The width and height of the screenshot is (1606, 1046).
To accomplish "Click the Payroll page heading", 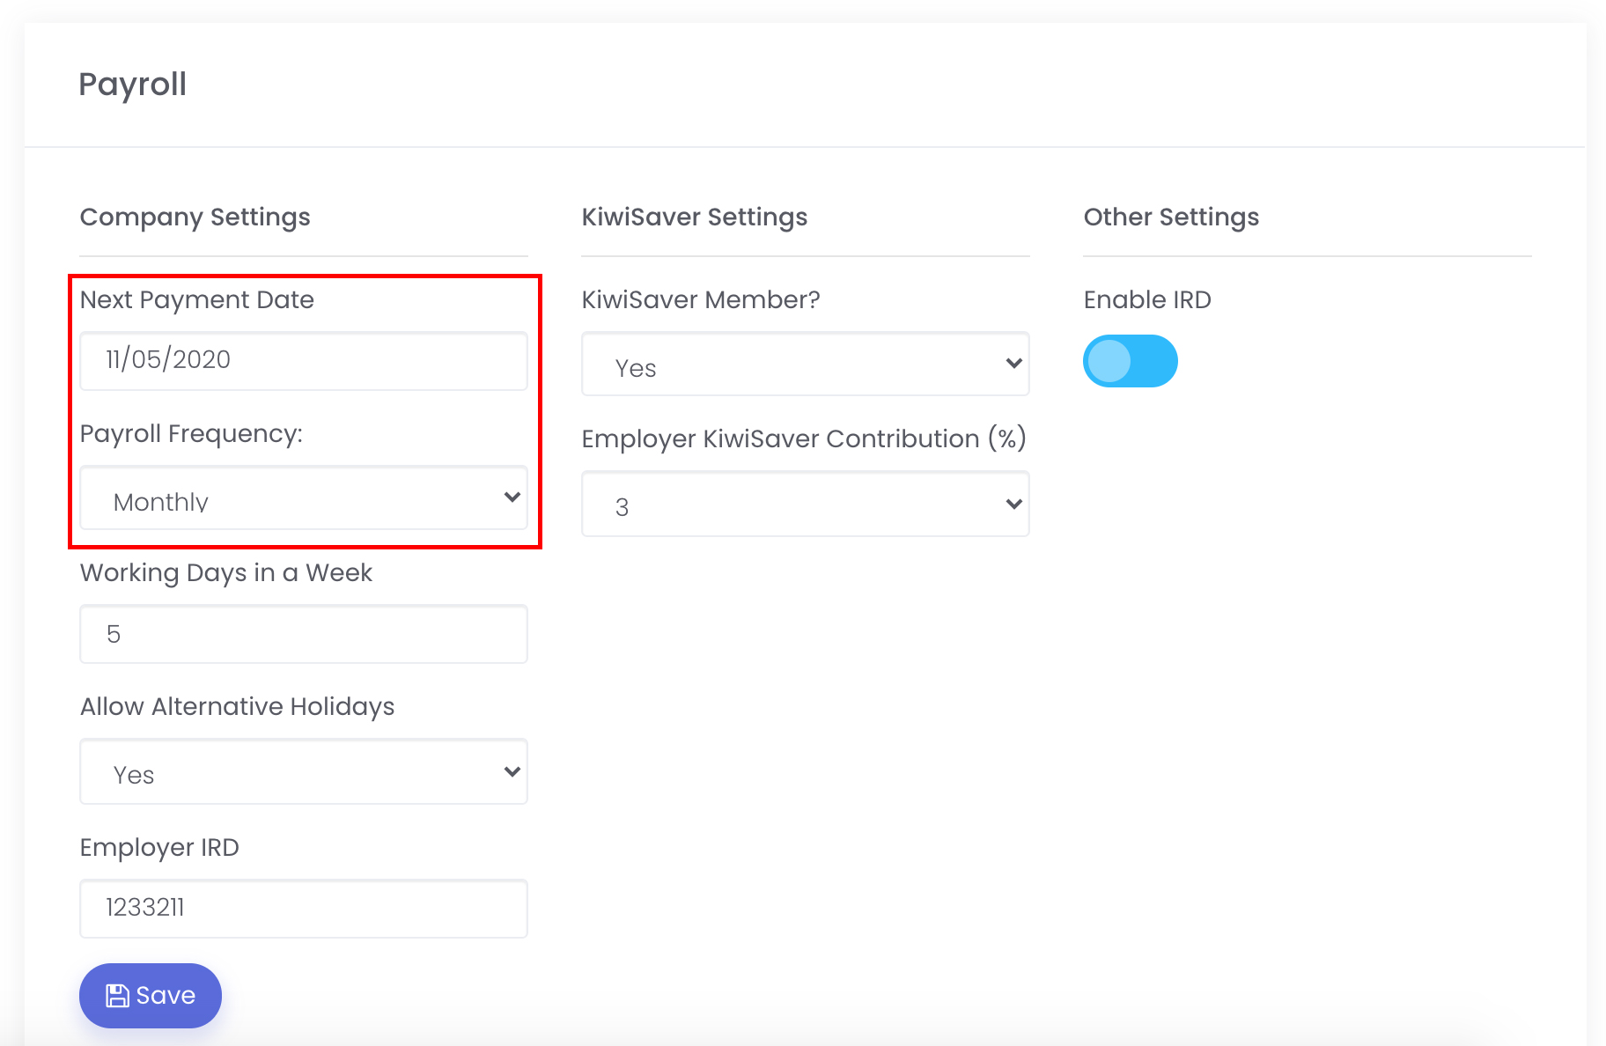I will pyautogui.click(x=133, y=85).
